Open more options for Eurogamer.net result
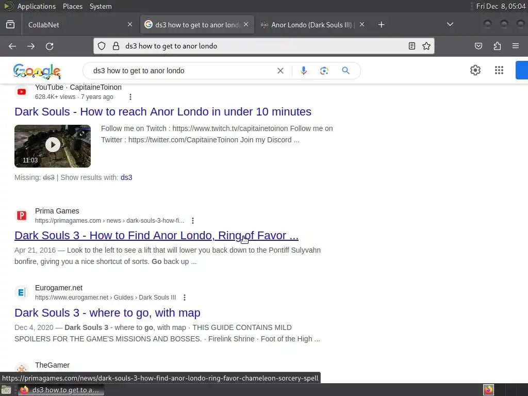 [185, 298]
